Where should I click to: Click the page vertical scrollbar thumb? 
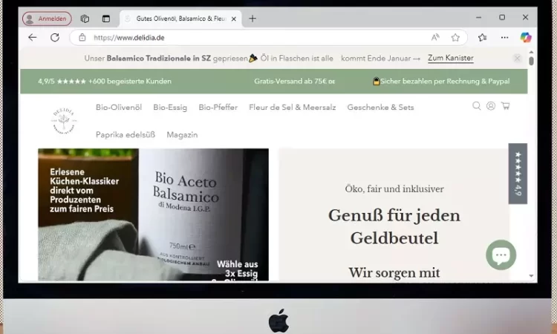(531, 61)
